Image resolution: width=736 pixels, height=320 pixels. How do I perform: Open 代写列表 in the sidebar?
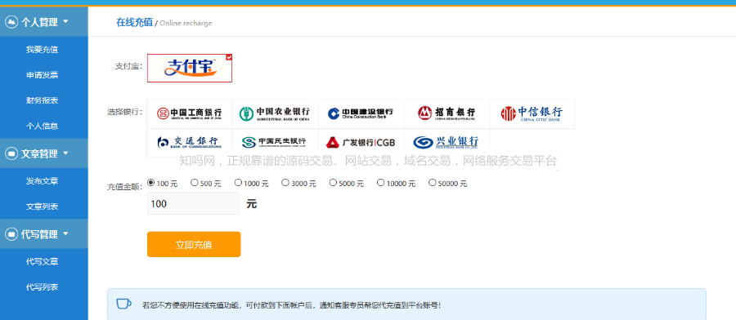(43, 287)
